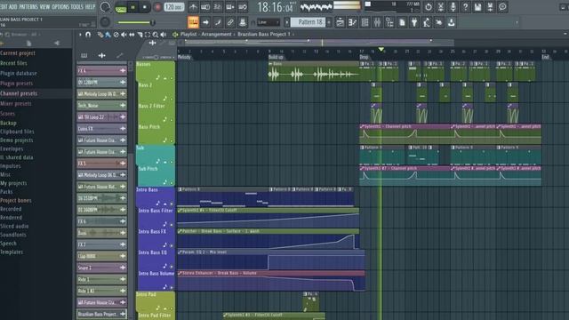Viewport: 569px width, 320px height.
Task: Select the playlist Slice tool
Action: click(x=140, y=35)
